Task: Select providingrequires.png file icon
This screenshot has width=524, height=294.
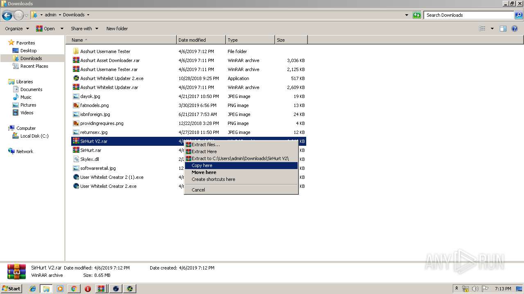Action: pos(76,123)
